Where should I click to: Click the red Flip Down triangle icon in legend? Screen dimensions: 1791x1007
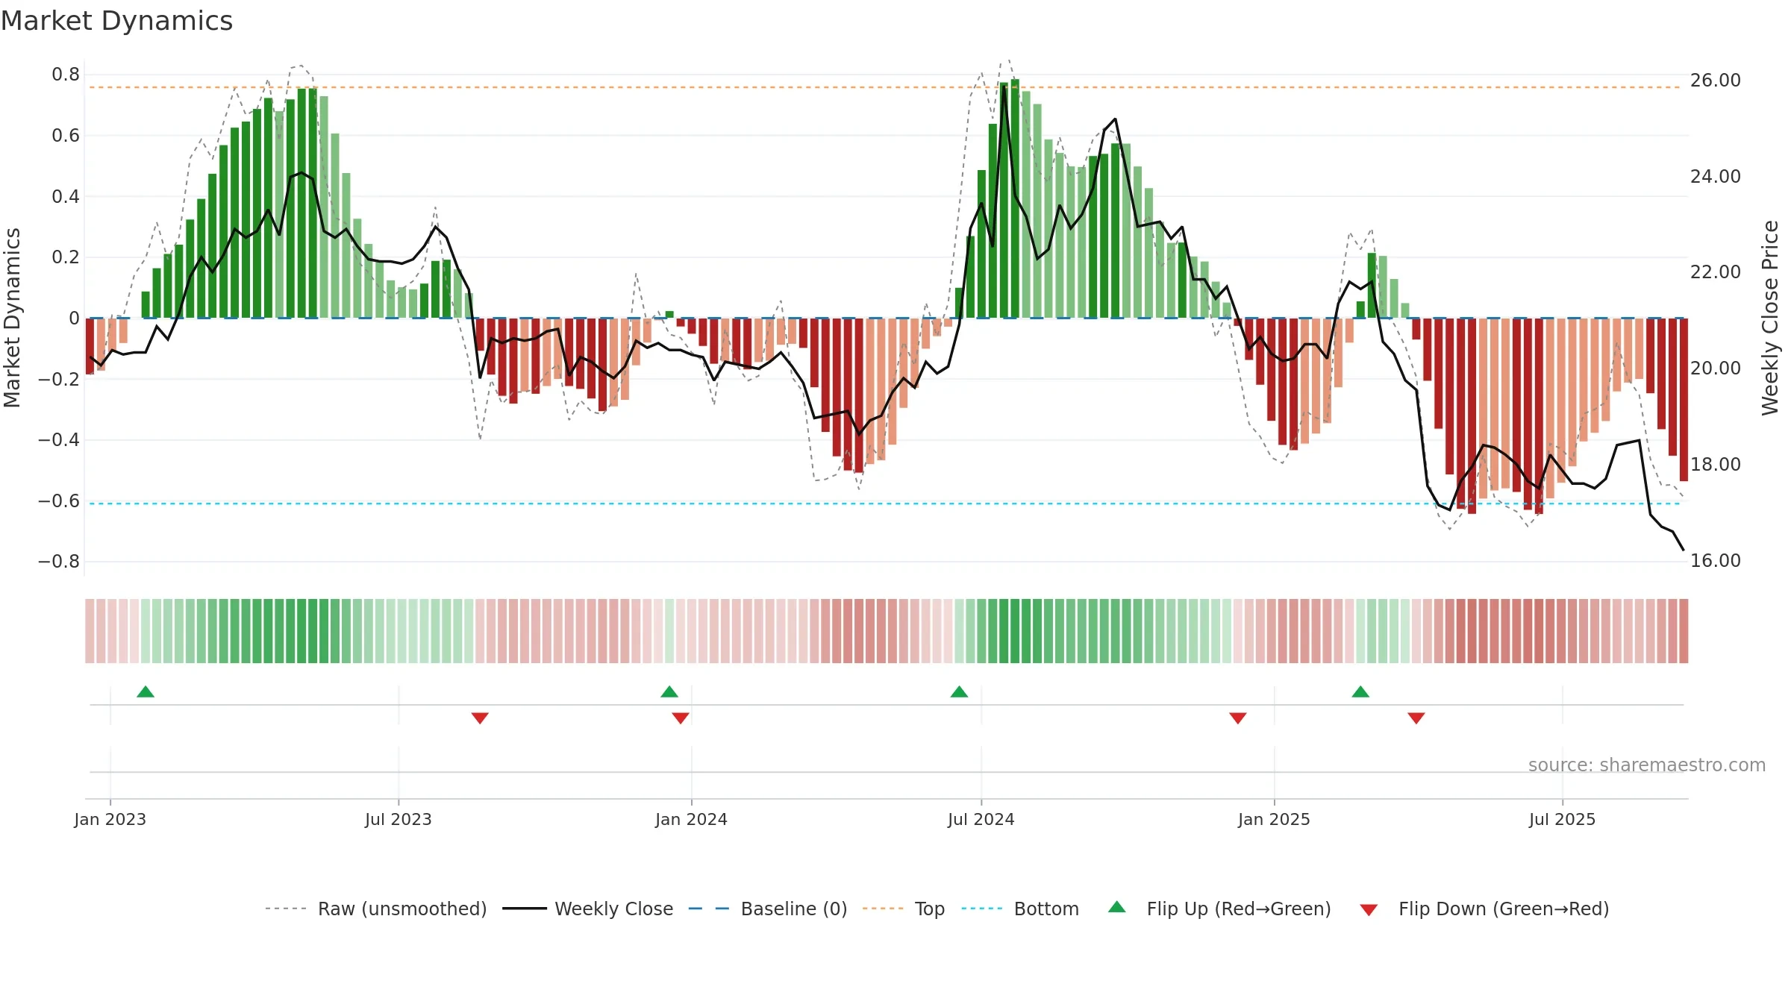pyautogui.click(x=1369, y=910)
